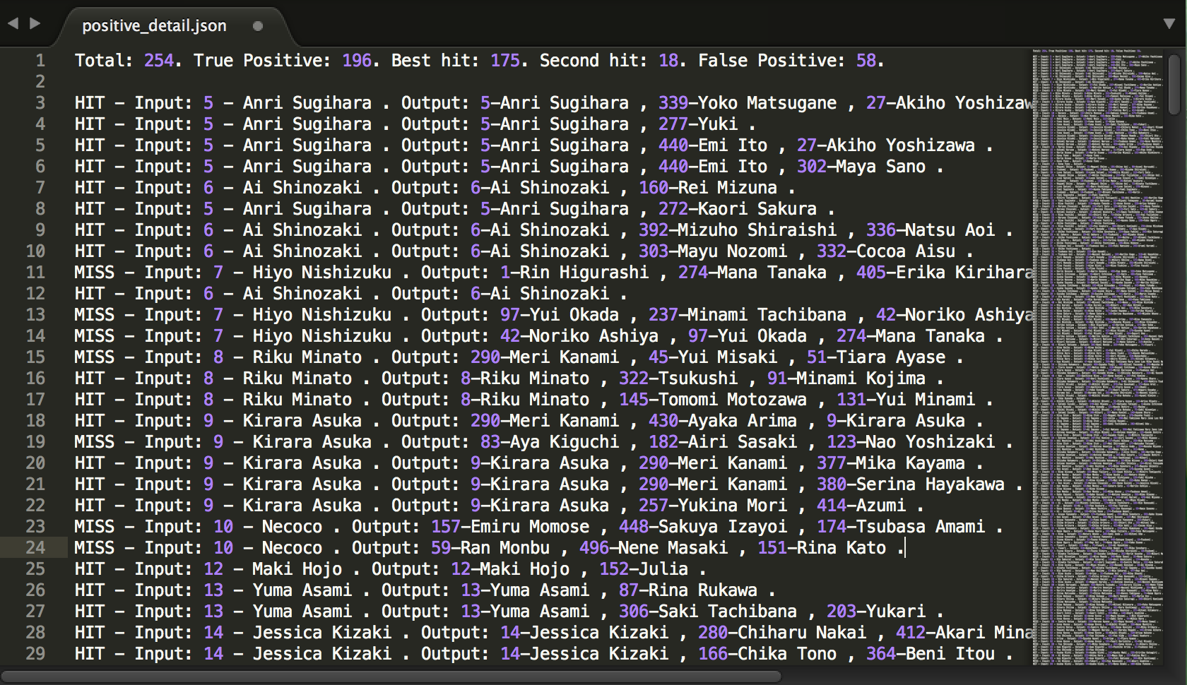Screen dimensions: 1187x685
Task: Click 364-Beni Itou on line 29
Action: 930,654
